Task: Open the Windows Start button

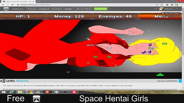Action: click(3, 92)
